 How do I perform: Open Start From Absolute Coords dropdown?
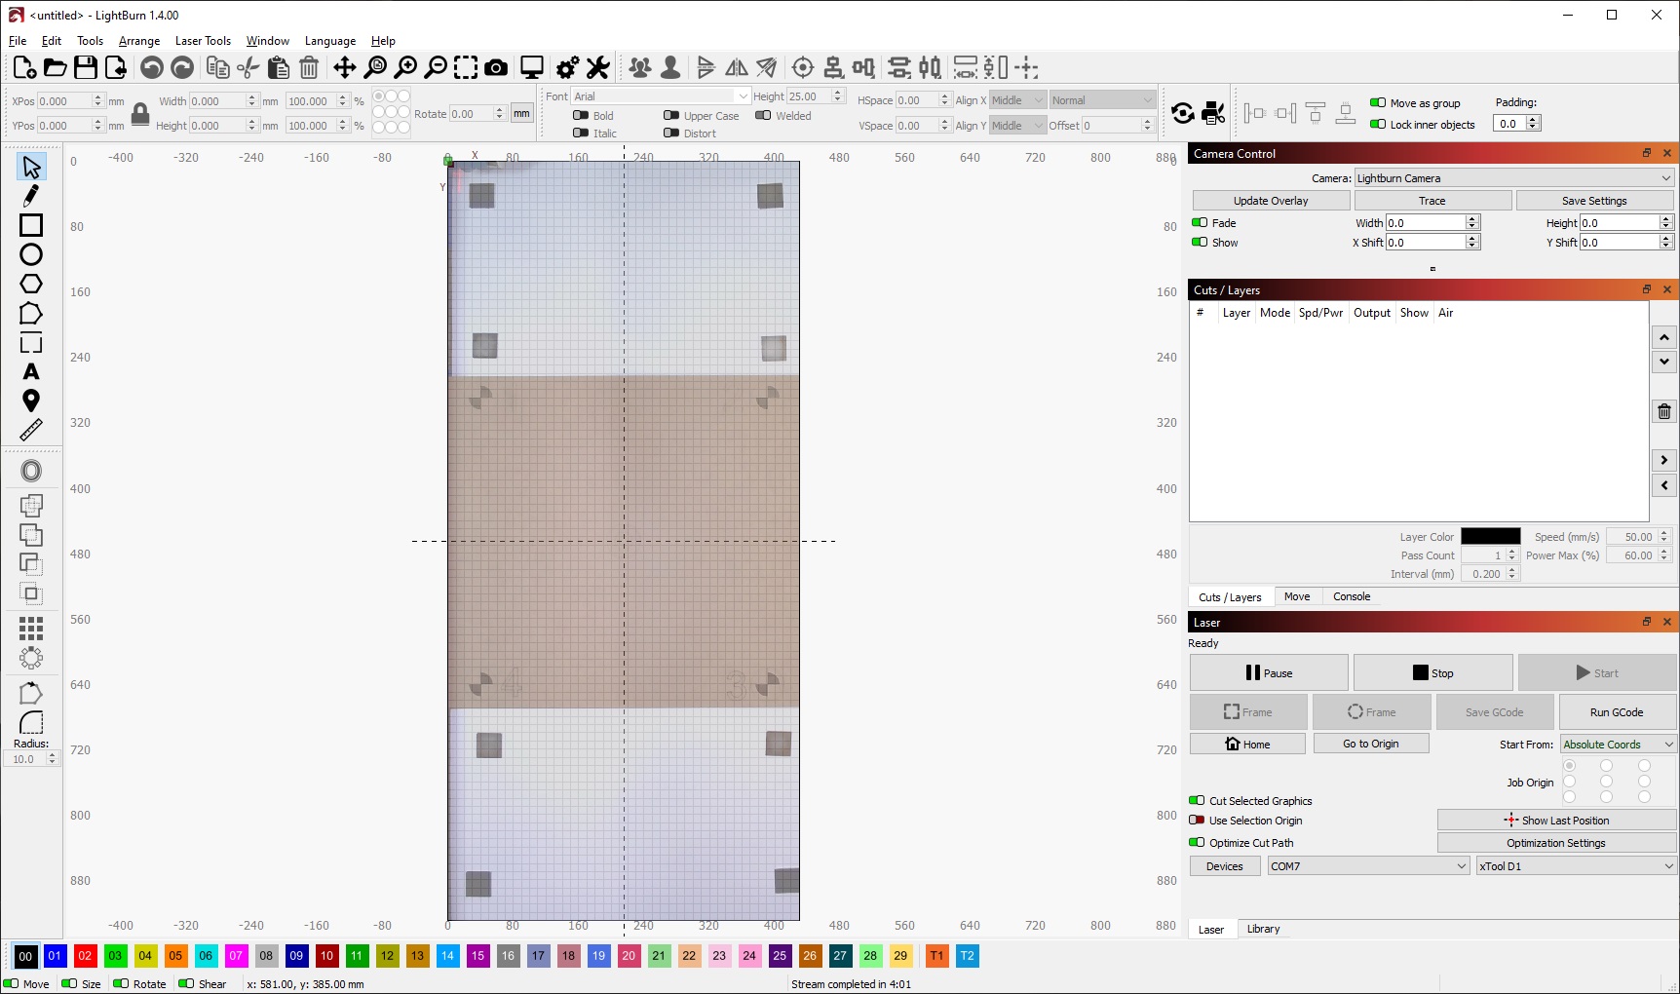1618,745
